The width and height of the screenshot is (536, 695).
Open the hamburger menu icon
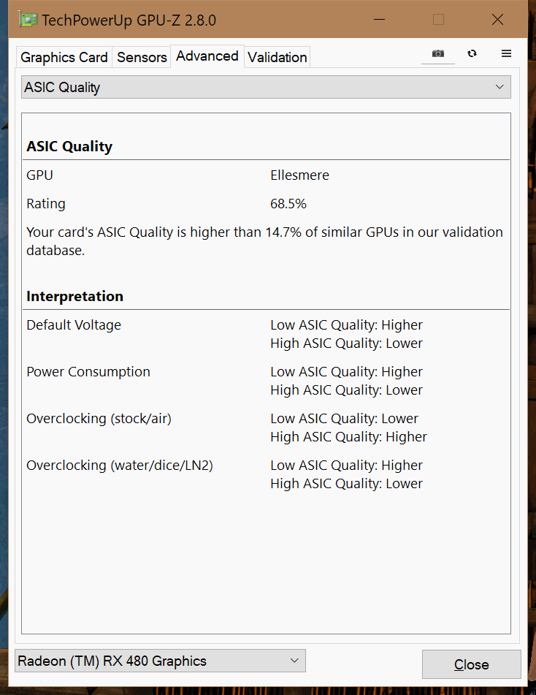click(x=506, y=53)
